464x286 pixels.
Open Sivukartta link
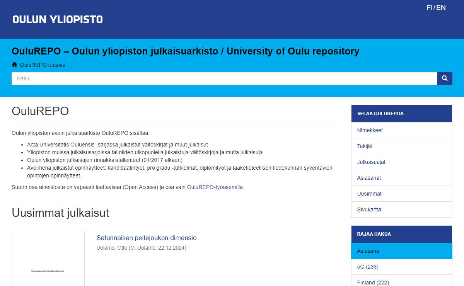point(402,209)
